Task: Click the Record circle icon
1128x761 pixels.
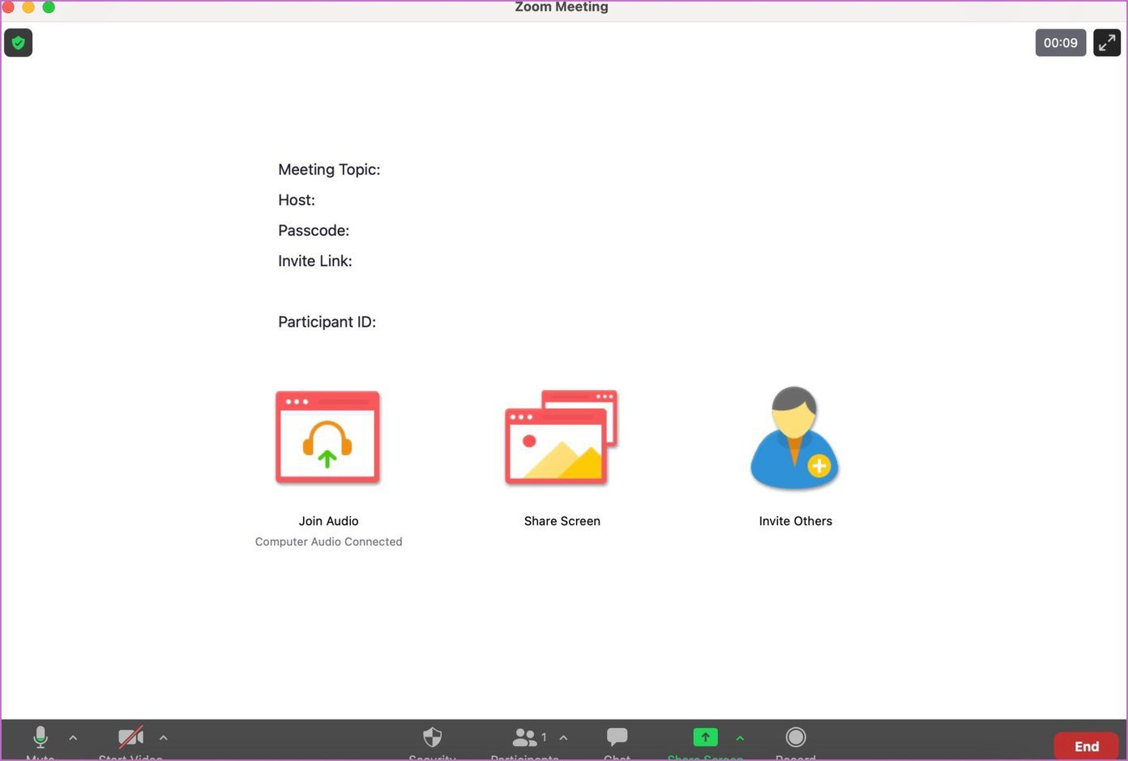Action: 796,737
